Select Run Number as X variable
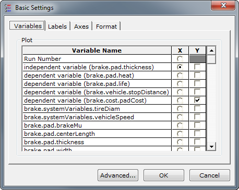 (x=180, y=59)
